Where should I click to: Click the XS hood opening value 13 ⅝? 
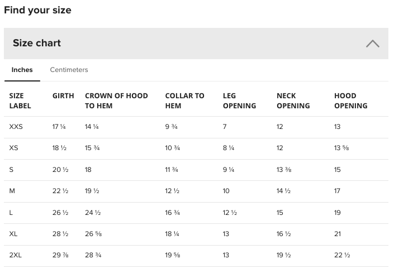[341, 148]
